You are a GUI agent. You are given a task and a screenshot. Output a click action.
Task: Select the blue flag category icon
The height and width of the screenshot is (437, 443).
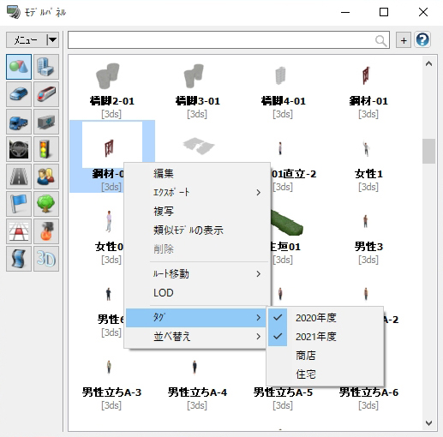pyautogui.click(x=19, y=204)
